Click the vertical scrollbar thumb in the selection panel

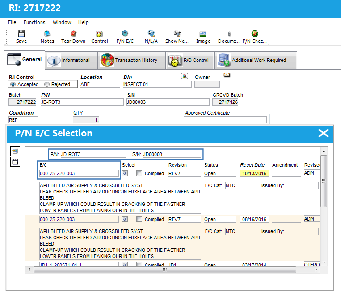[x=324, y=181]
